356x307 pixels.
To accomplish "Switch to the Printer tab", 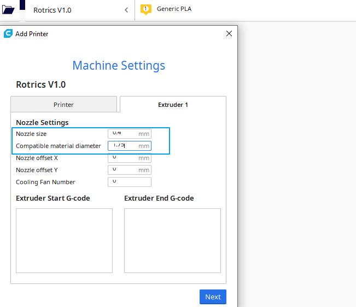I will pos(63,105).
